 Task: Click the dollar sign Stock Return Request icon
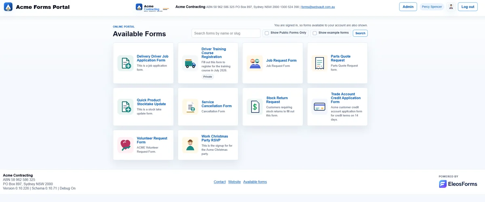[255, 107]
